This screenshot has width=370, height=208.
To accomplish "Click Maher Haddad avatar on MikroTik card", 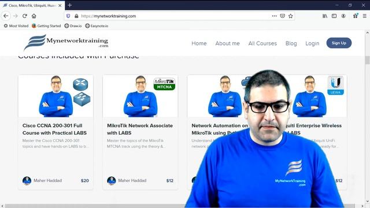I will [112, 181].
